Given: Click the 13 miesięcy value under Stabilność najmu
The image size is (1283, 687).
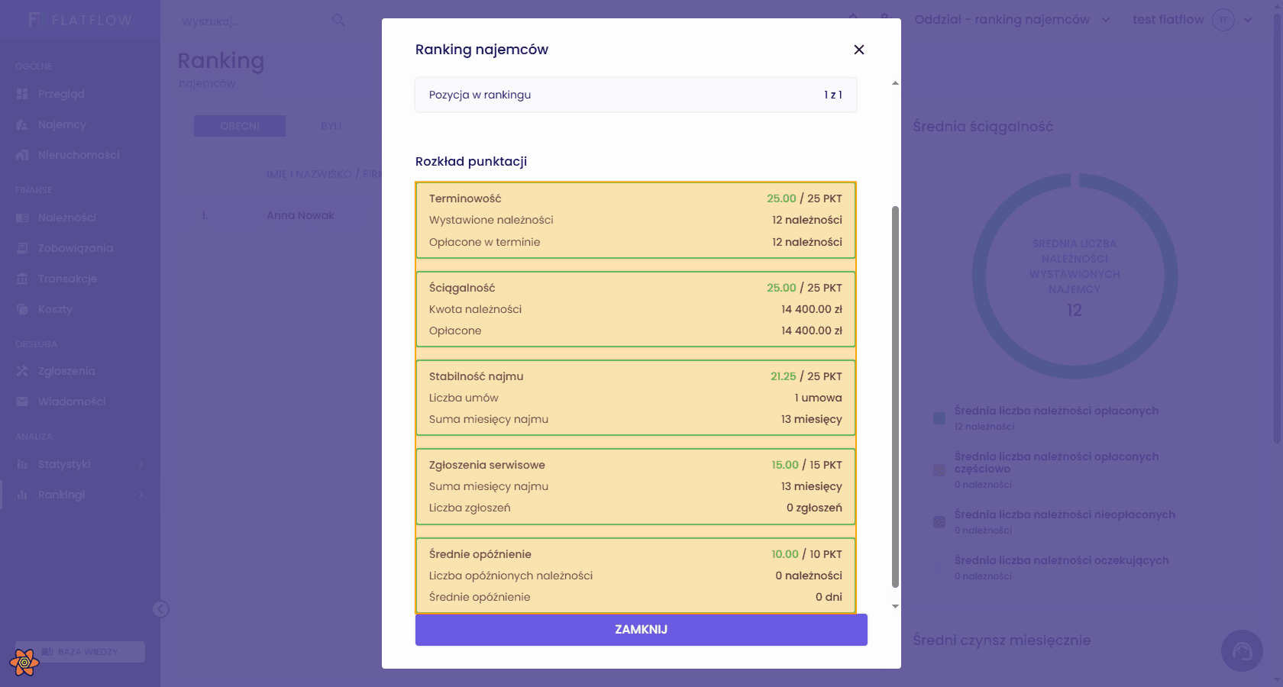Looking at the screenshot, I should tap(812, 419).
